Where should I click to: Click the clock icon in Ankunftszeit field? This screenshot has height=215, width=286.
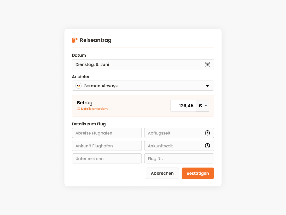(x=208, y=146)
